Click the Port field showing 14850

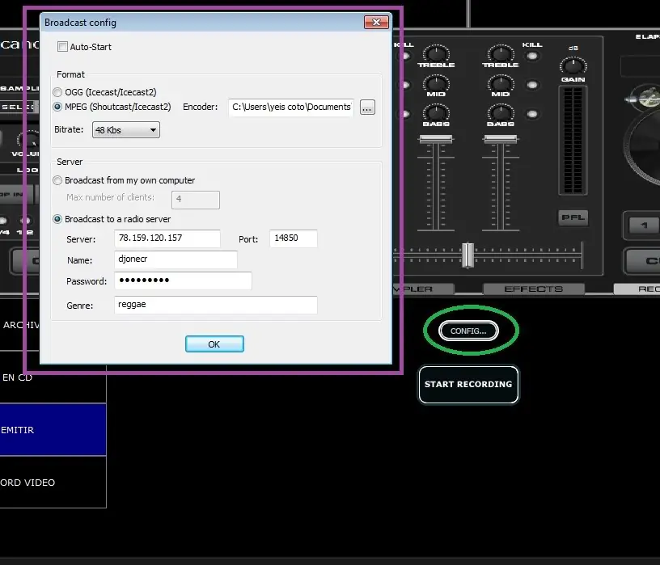click(294, 238)
